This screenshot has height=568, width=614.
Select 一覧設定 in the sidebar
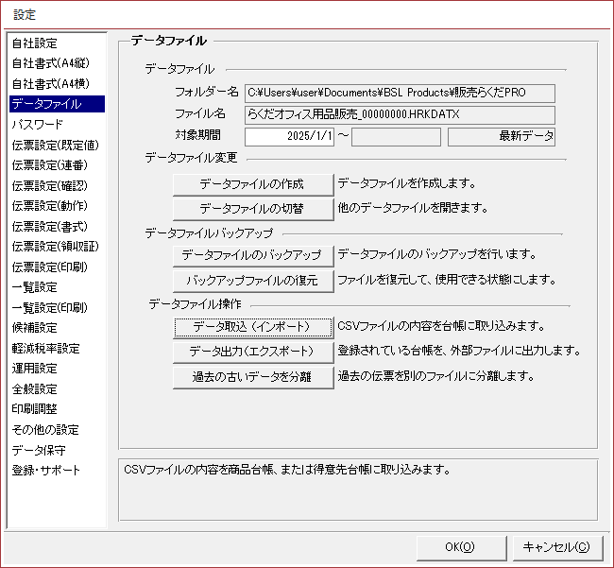coord(35,287)
